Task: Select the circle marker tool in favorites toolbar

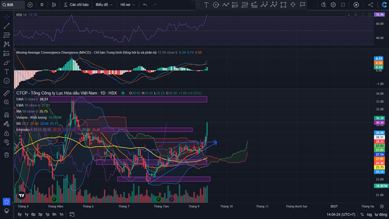Action: tap(216, 5)
